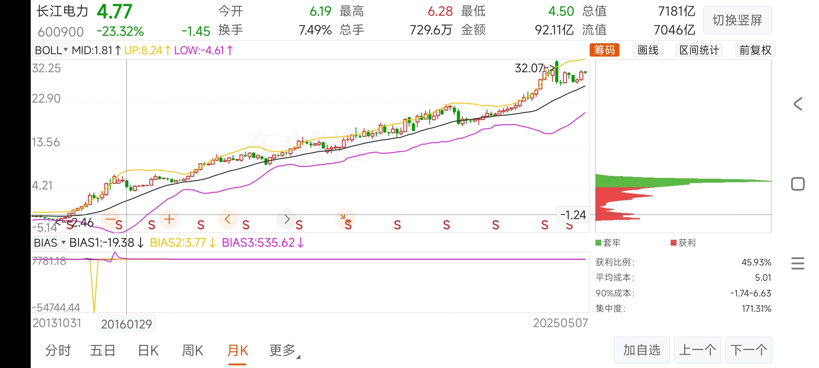Tap the plus zoom-in chart icon
Screen dimensions: 819x368
(169, 219)
